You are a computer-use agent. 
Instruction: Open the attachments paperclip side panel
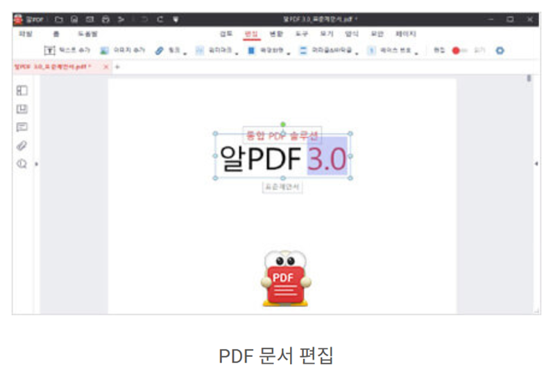coord(22,146)
